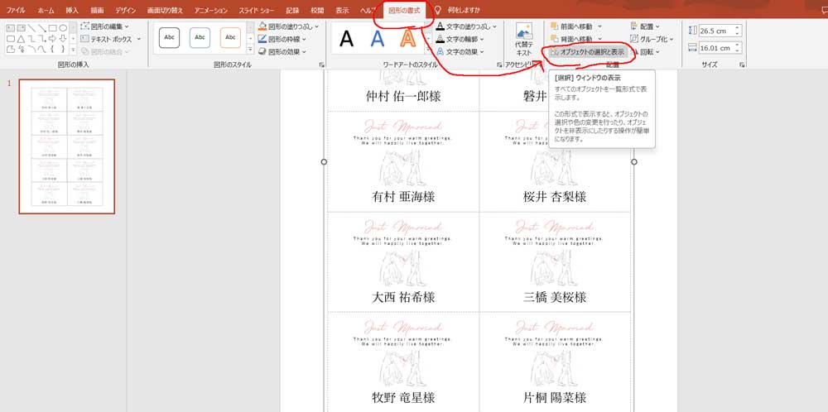Image resolution: width=828 pixels, height=412 pixels.
Task: Open Shape Effects (図形の効果) dropdown
Action: pyautogui.click(x=284, y=51)
